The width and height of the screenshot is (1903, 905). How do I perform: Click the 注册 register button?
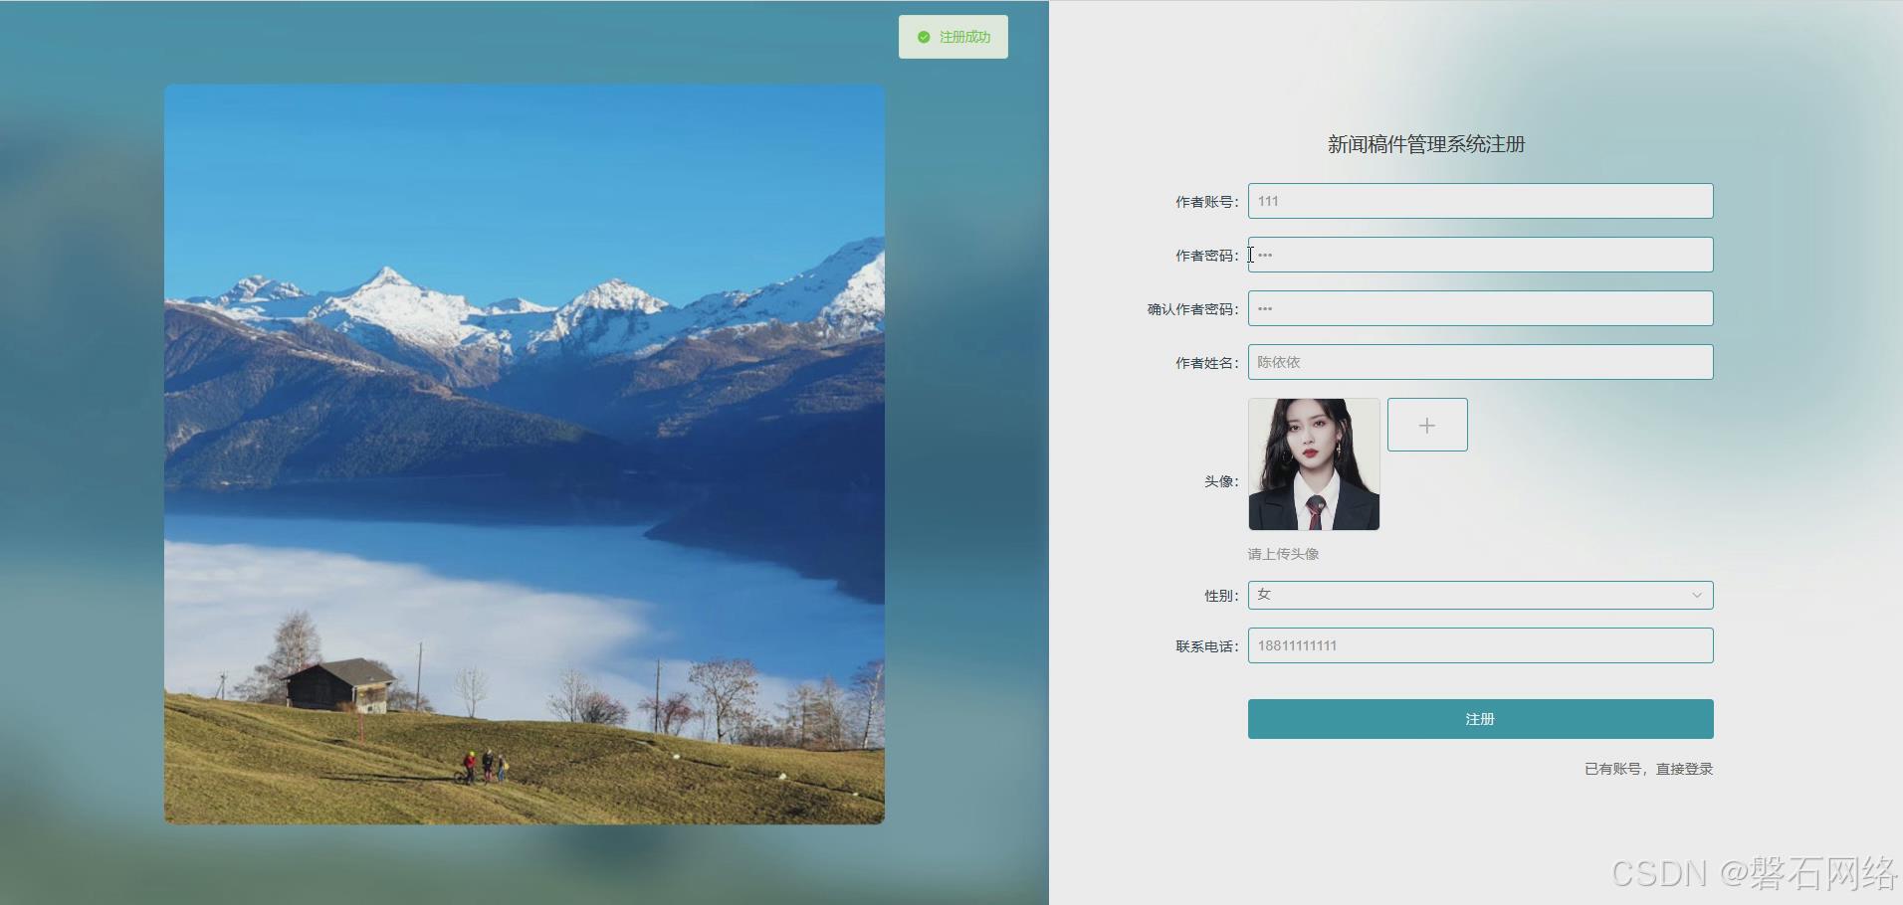point(1480,719)
